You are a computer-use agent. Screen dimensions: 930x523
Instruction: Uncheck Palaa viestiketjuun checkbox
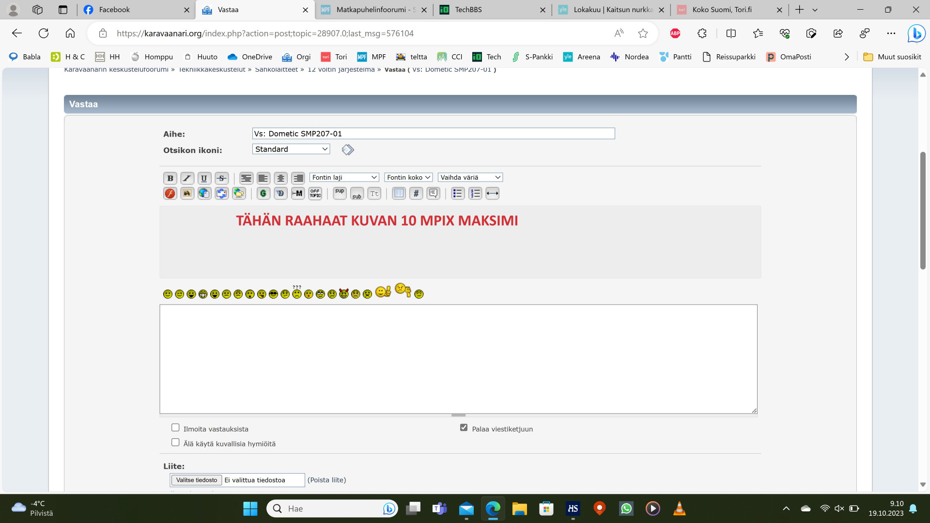(x=464, y=428)
